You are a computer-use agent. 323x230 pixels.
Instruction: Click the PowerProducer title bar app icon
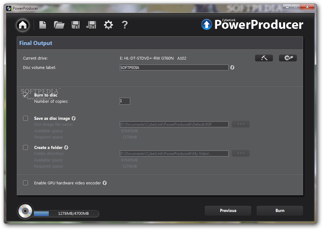9,8
